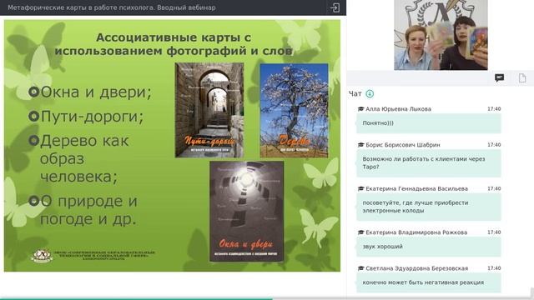
Task: Click the message about working through Таро
Action: 429,163
